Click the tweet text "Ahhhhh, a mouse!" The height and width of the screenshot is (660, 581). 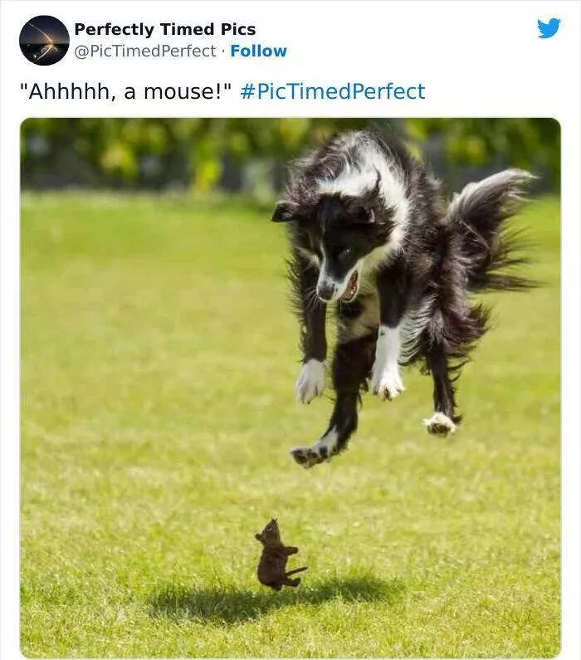[126, 91]
